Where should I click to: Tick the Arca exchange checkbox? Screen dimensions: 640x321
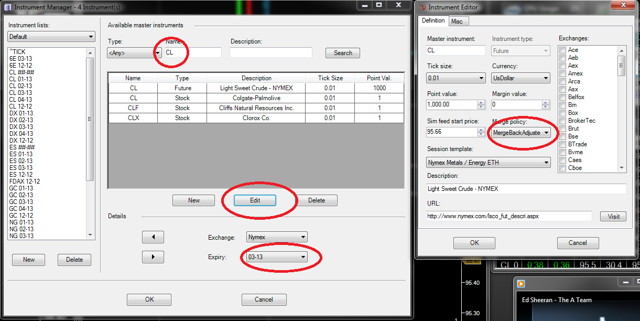click(x=562, y=81)
